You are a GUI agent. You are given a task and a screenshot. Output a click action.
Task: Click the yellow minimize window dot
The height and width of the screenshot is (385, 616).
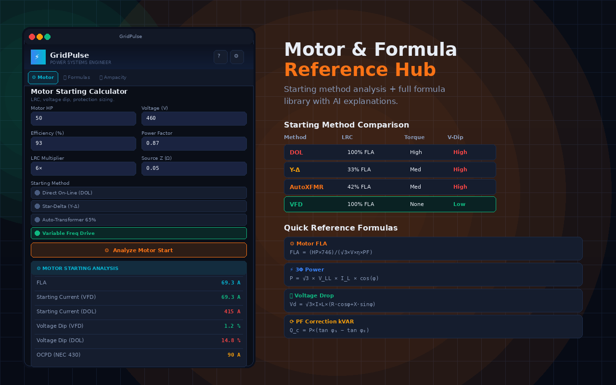(x=40, y=37)
